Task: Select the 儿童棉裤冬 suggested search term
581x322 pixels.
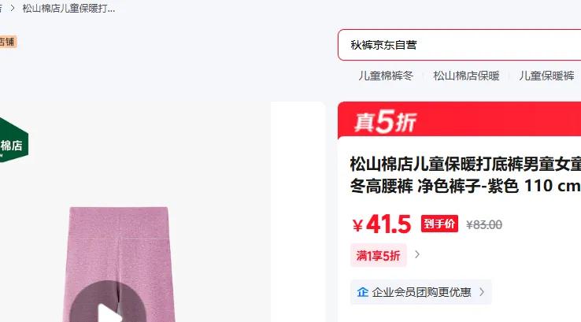Action: click(x=385, y=76)
